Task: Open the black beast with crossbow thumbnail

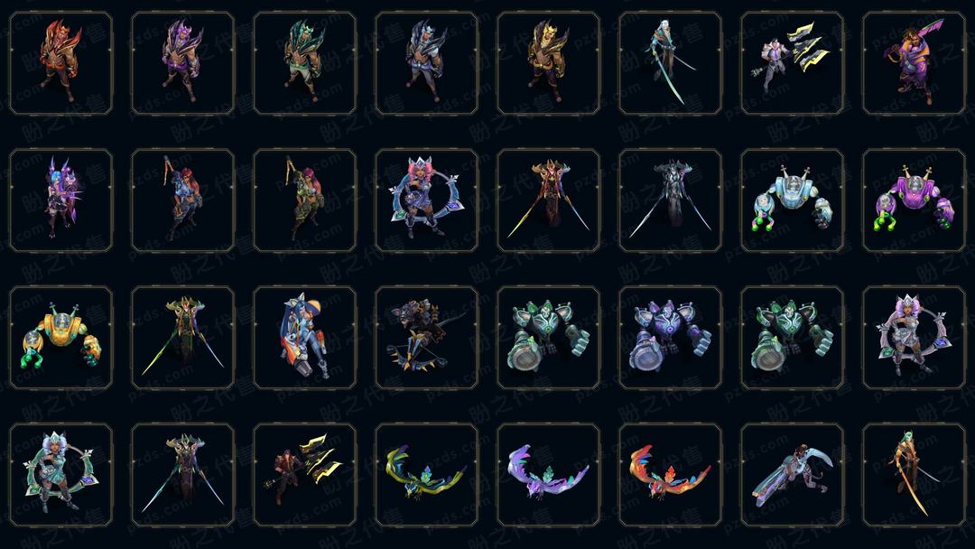Action: pyautogui.click(x=426, y=338)
